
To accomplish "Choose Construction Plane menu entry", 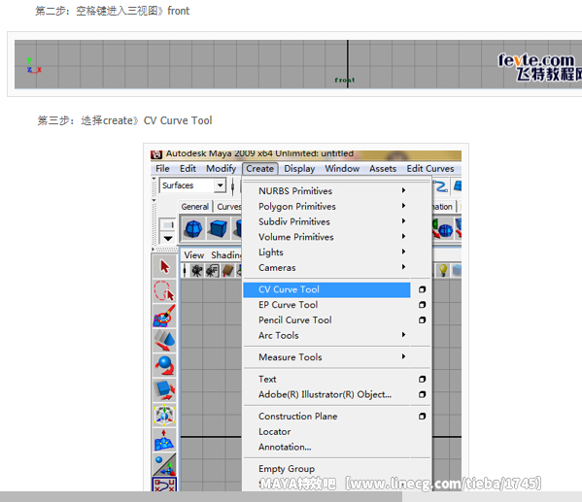I will pos(297,417).
